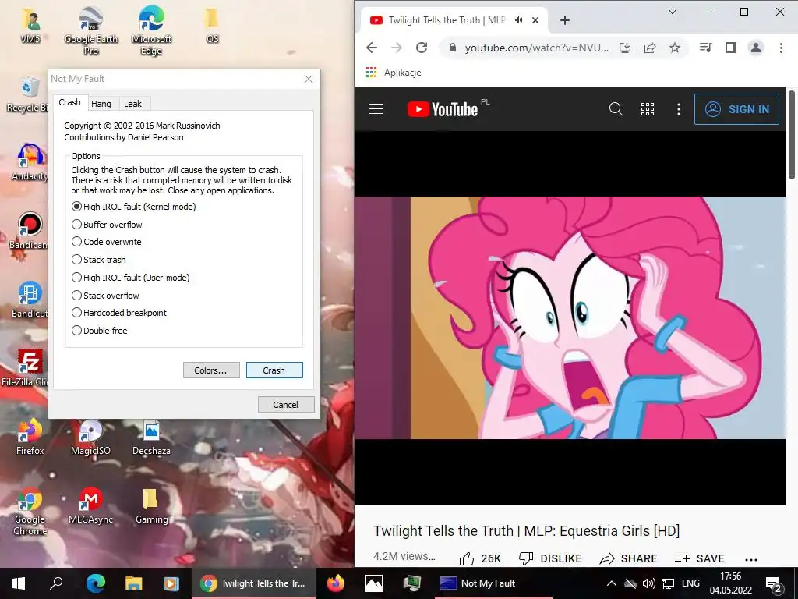Image resolution: width=798 pixels, height=599 pixels.
Task: Go back in Chrome browser
Action: pos(372,48)
